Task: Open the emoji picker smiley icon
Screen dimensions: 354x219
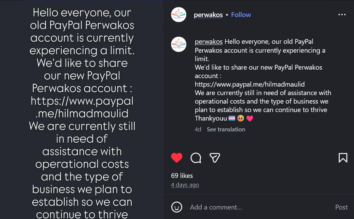Action: (176, 207)
